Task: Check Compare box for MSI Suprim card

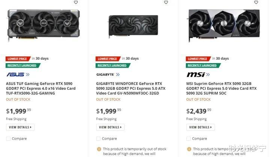Action: (x=189, y=139)
